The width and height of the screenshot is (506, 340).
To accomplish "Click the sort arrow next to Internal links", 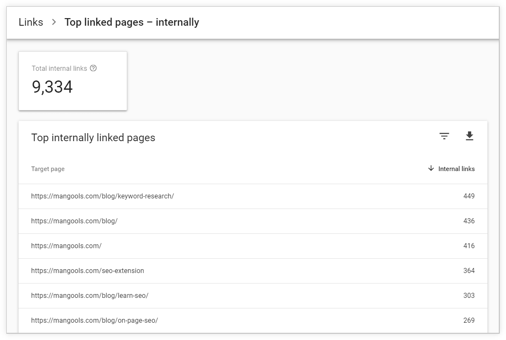I will pyautogui.click(x=431, y=169).
